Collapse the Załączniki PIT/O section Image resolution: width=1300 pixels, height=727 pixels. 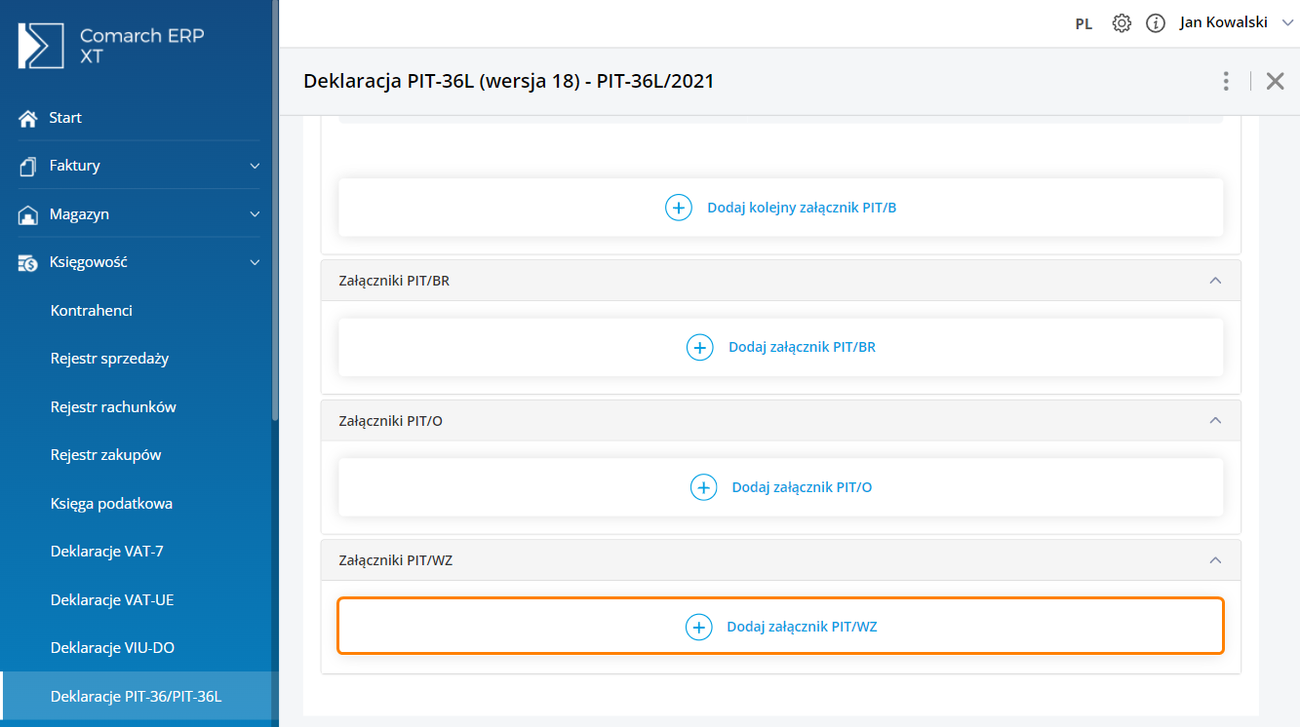point(1215,421)
